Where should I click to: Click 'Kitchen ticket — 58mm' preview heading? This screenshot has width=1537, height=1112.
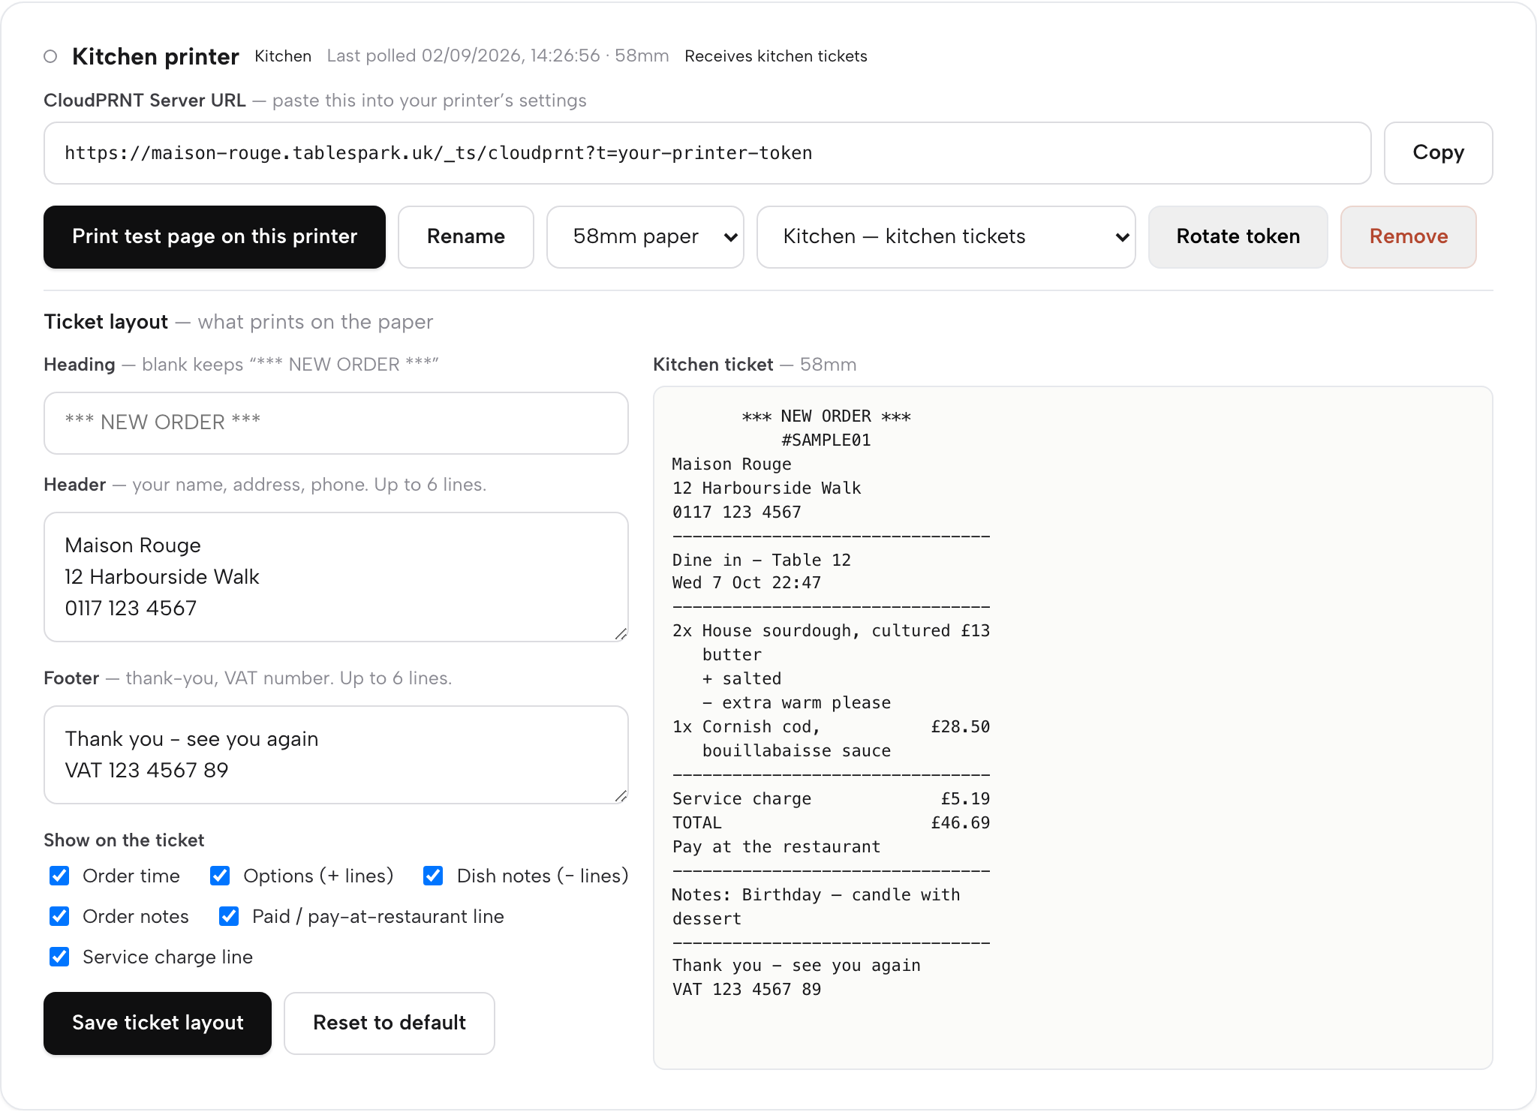point(754,365)
